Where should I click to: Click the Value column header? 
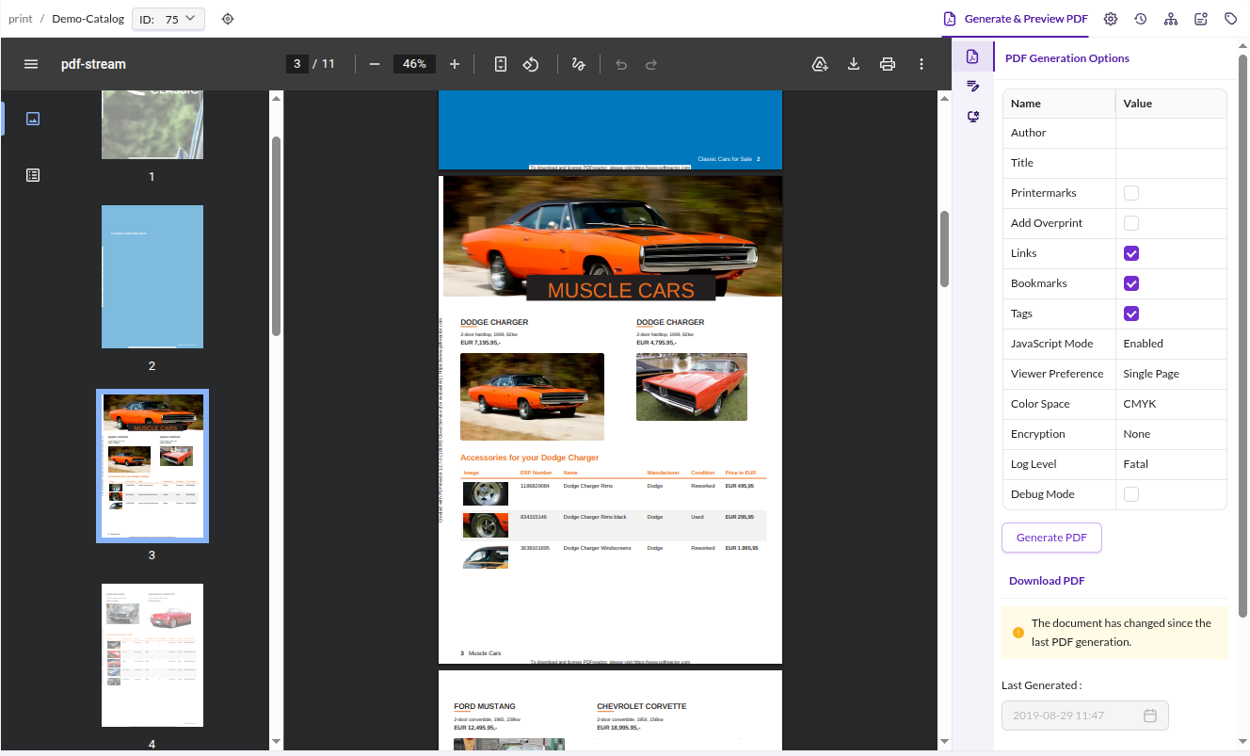click(1171, 104)
